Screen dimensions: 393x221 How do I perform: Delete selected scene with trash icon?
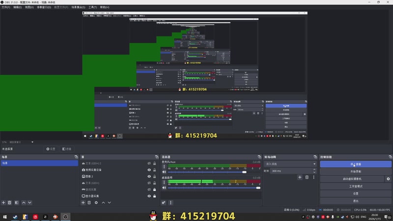click(9, 202)
